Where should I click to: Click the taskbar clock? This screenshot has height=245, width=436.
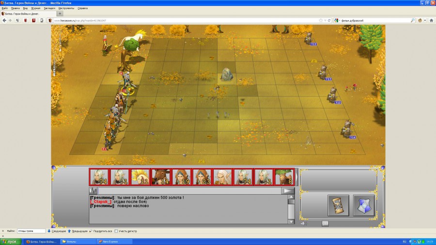(x=430, y=242)
